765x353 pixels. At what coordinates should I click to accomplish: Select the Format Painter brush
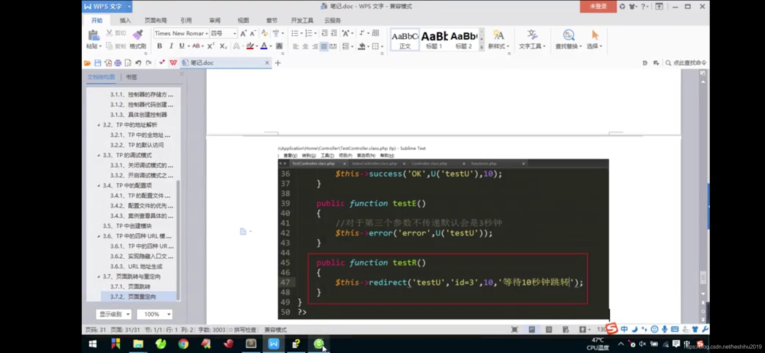tap(138, 35)
